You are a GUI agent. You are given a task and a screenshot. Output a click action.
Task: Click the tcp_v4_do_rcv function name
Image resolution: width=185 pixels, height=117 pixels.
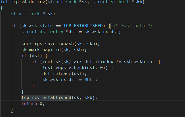coord(28,2)
